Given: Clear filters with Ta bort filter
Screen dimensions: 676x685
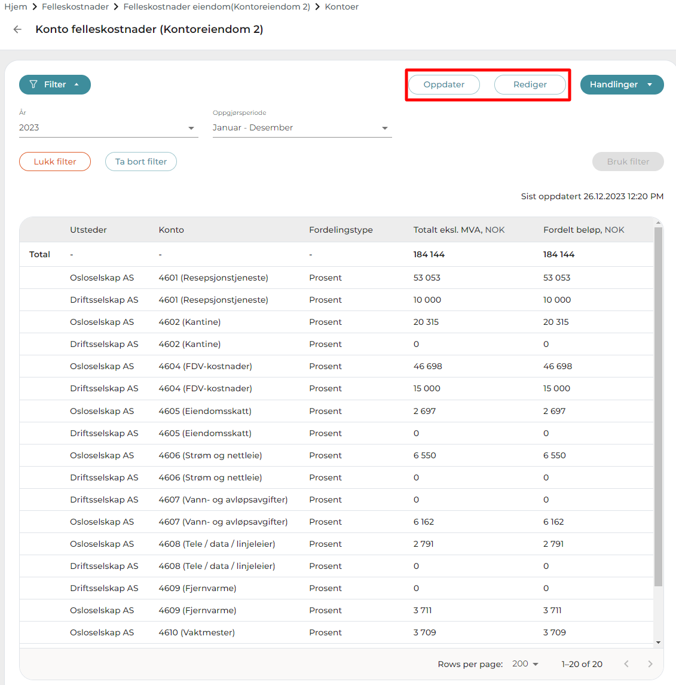Looking at the screenshot, I should point(141,162).
